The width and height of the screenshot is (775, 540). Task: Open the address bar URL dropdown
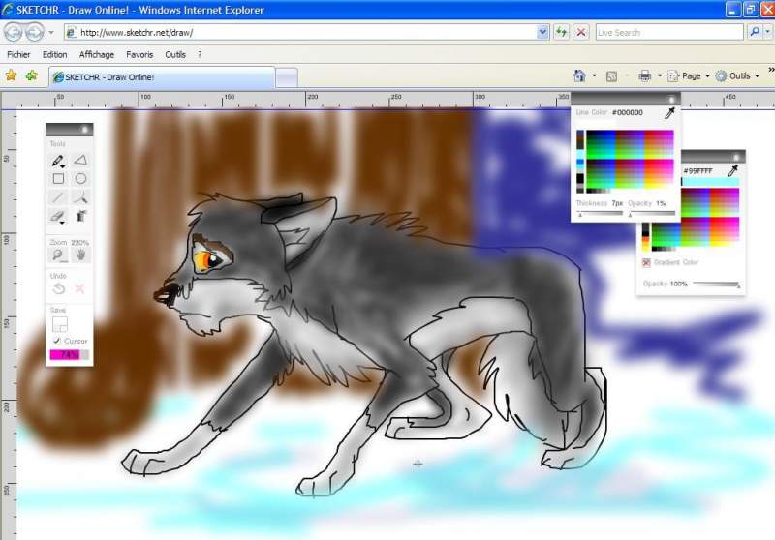pos(542,33)
